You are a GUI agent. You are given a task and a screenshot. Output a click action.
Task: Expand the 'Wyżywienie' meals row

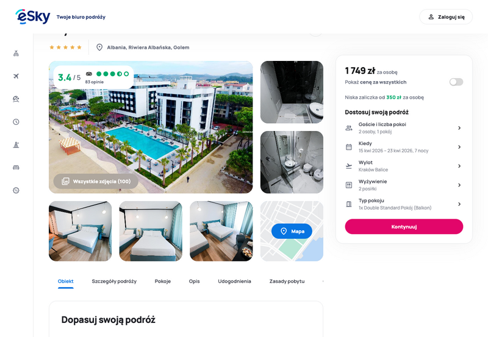(x=404, y=185)
